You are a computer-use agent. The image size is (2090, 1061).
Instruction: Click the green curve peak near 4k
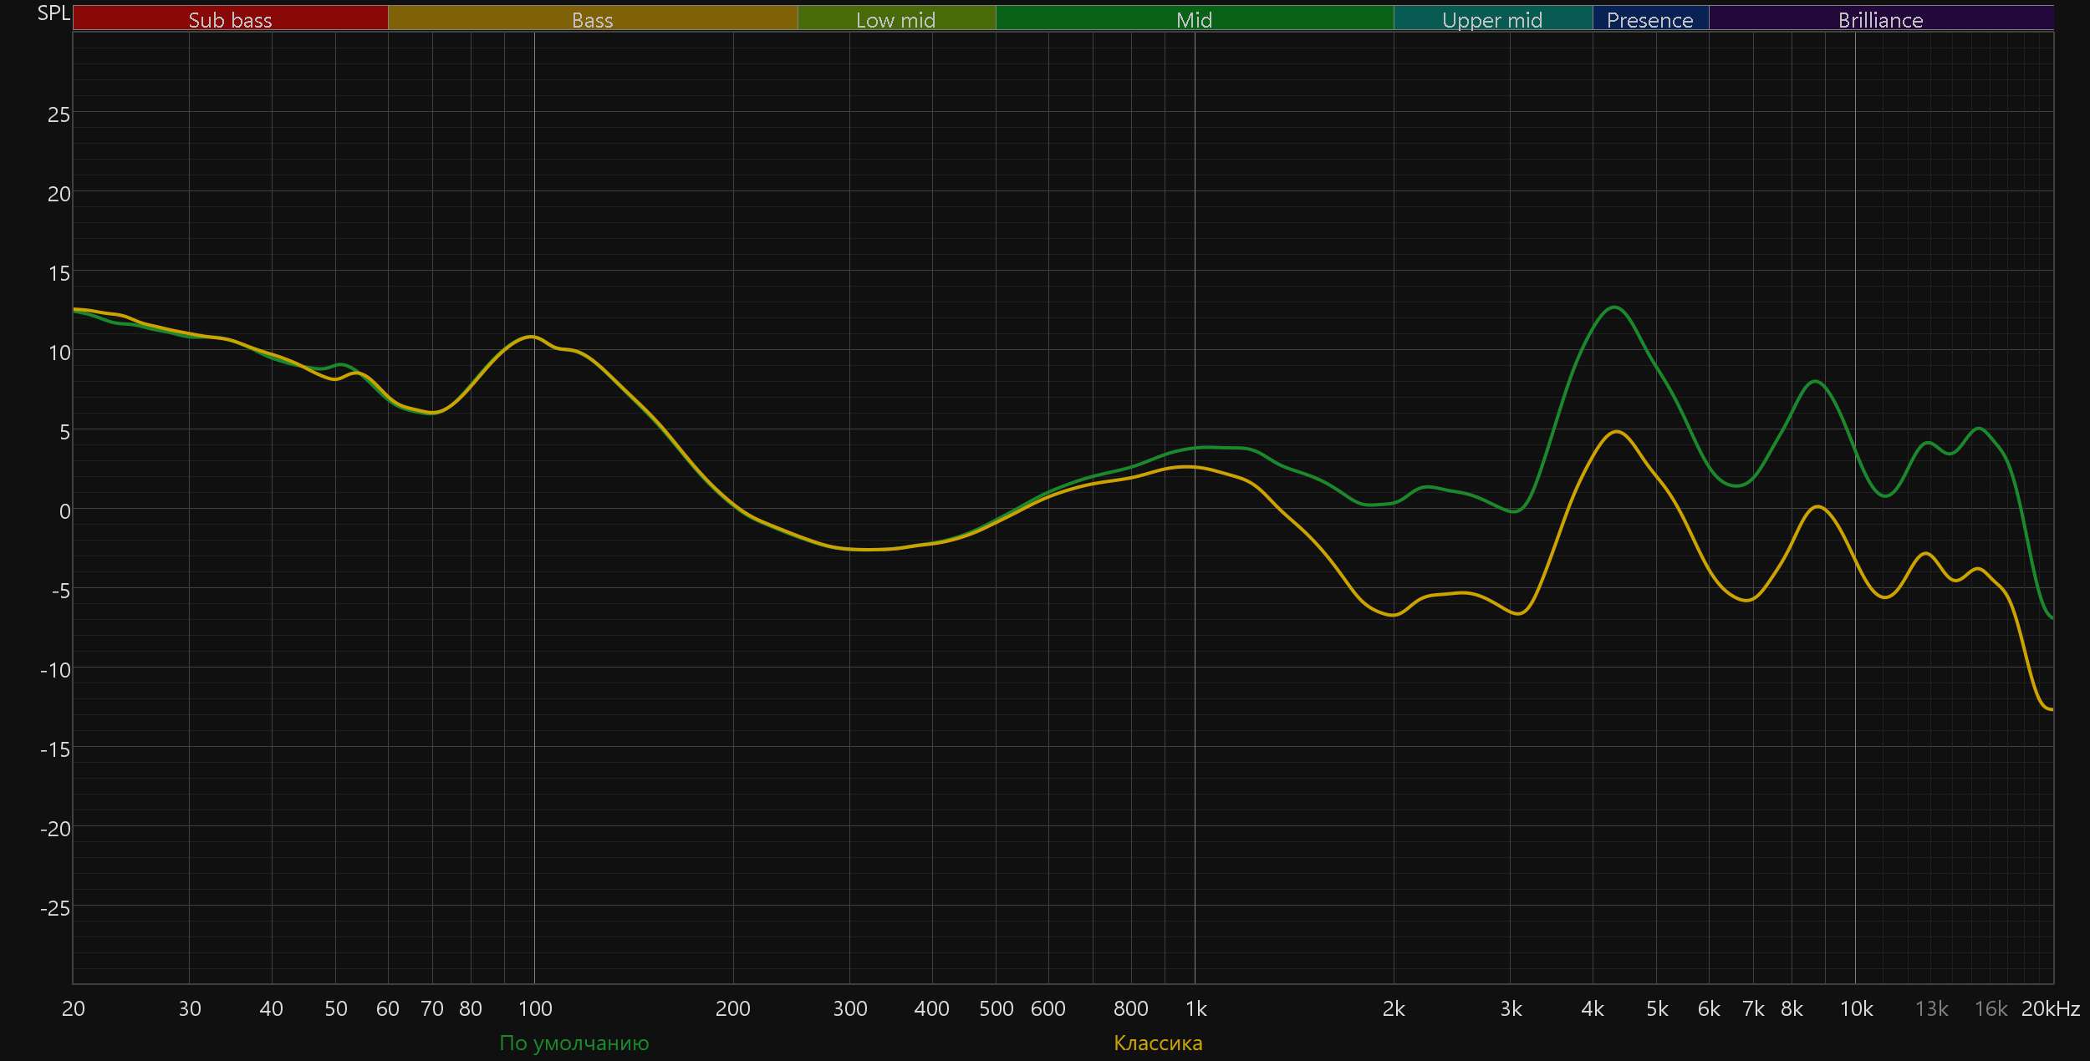click(x=1614, y=307)
